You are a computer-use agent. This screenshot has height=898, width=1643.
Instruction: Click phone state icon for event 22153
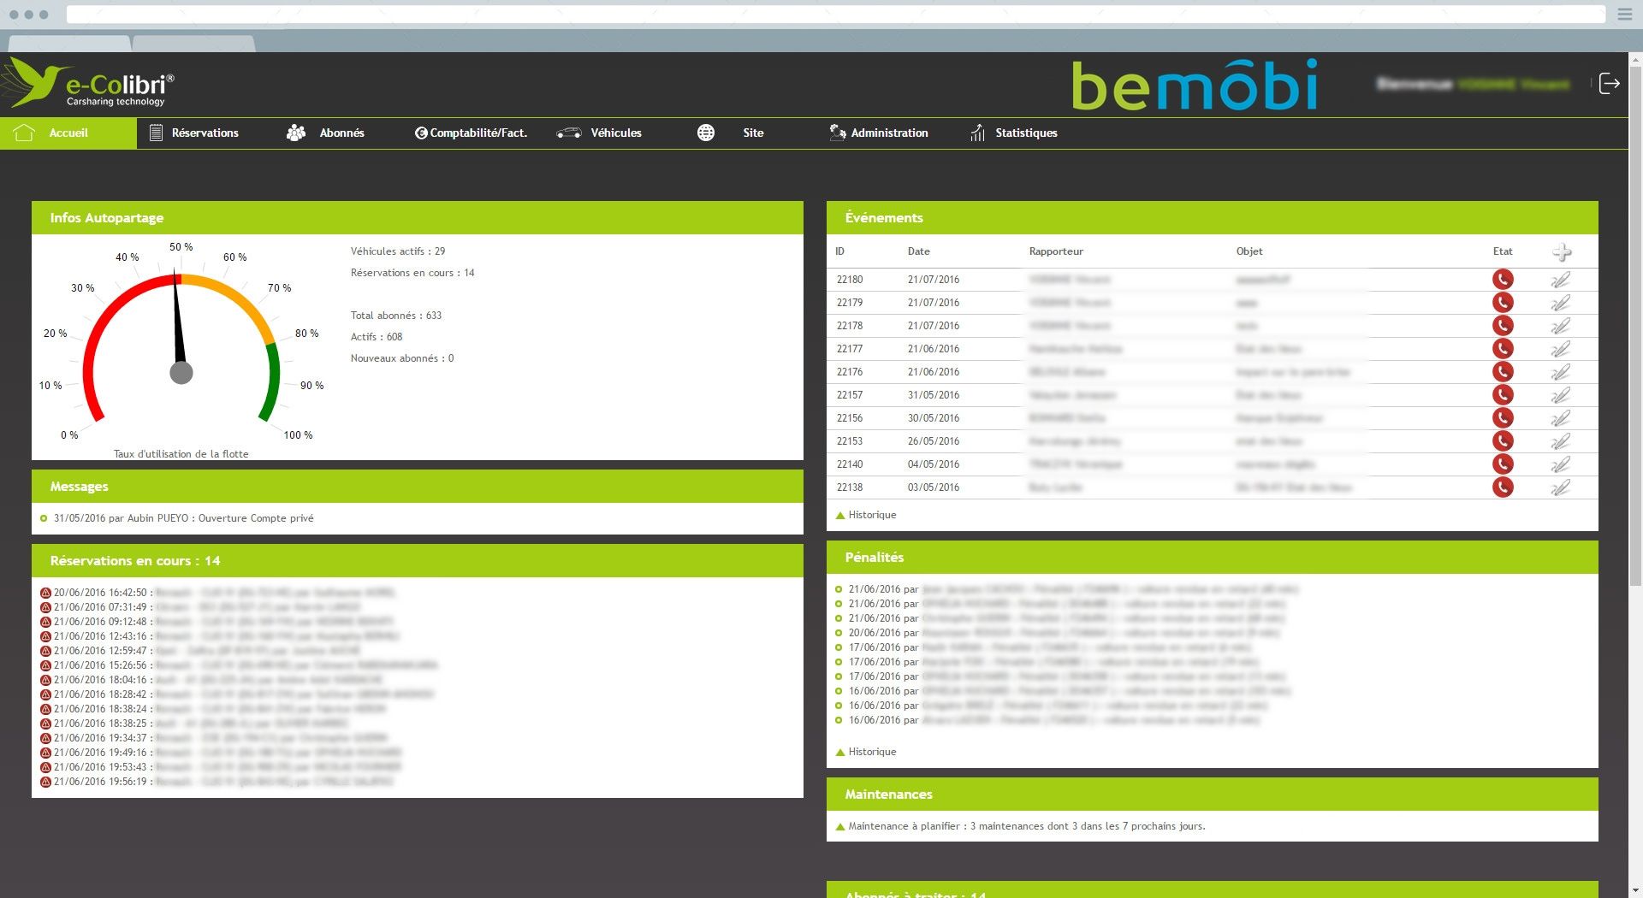click(x=1503, y=441)
